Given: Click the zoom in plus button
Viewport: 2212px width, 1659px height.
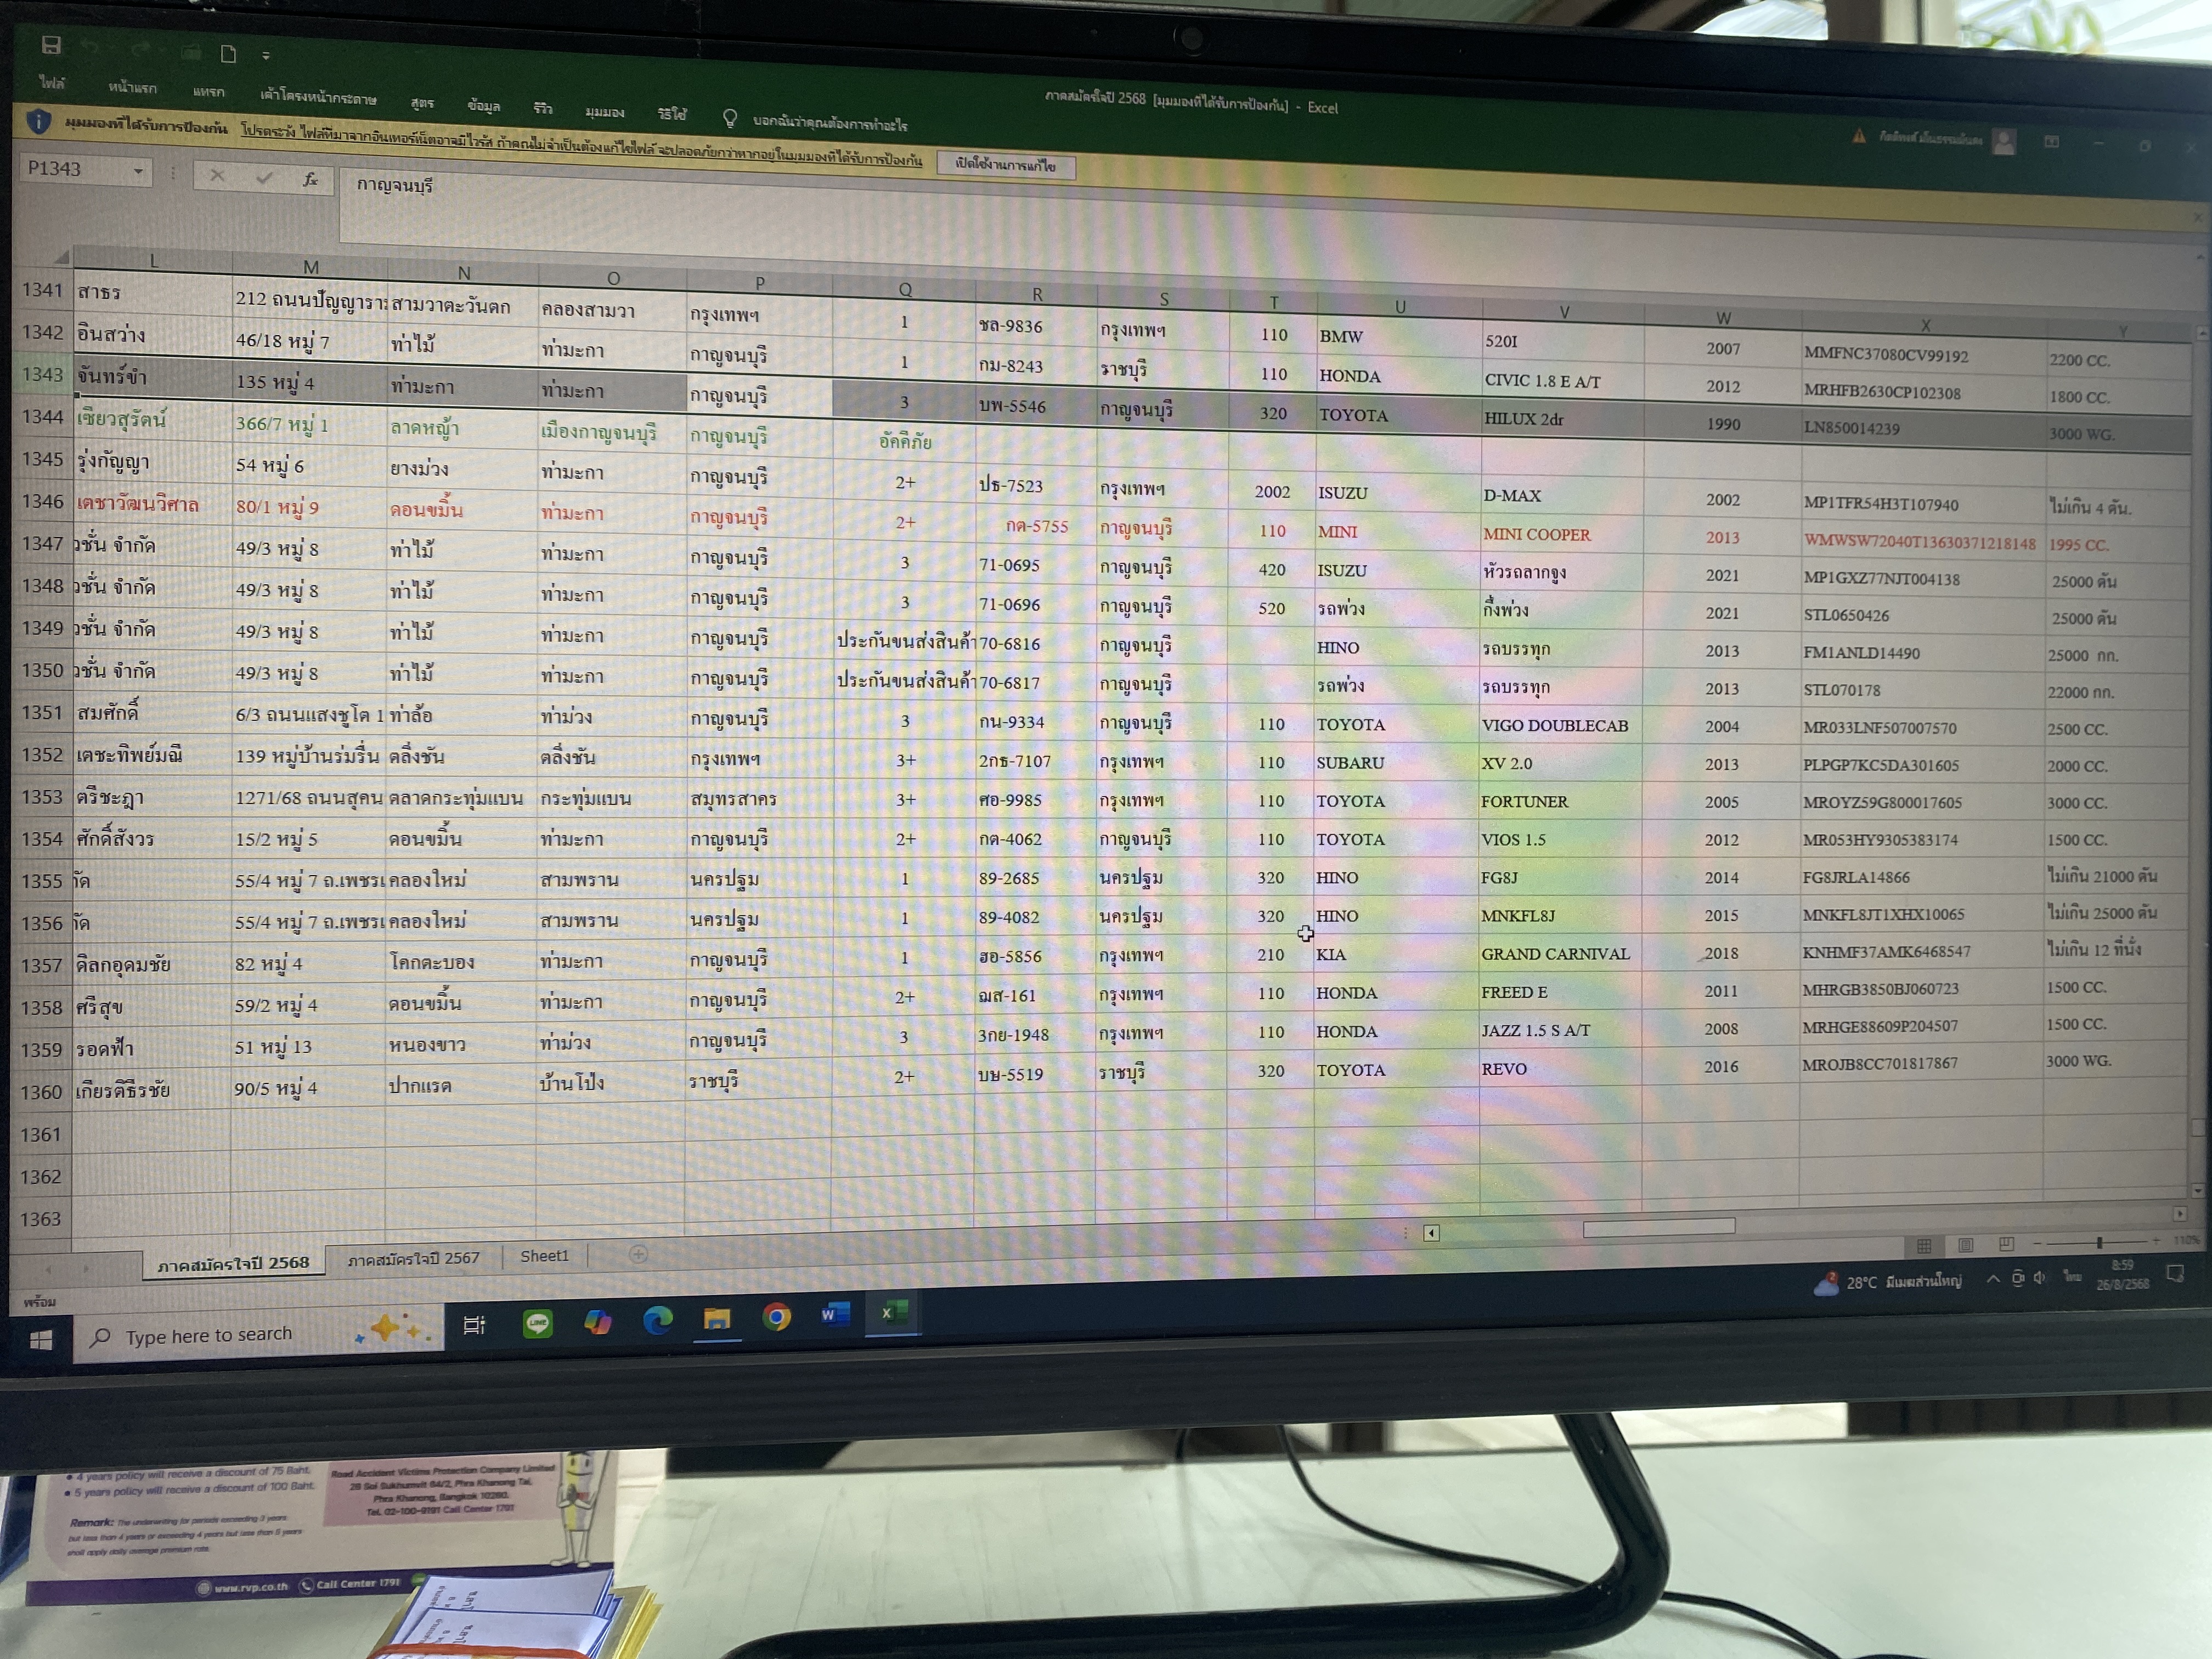Looking at the screenshot, I should tap(2156, 1241).
